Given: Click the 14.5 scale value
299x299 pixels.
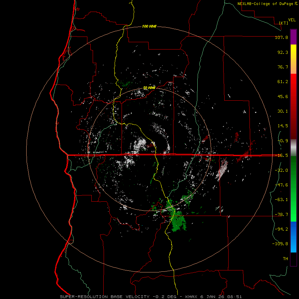Looking at the screenshot, I should 283,126.
